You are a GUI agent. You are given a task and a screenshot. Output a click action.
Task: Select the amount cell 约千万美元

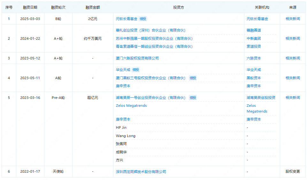(x=93, y=38)
